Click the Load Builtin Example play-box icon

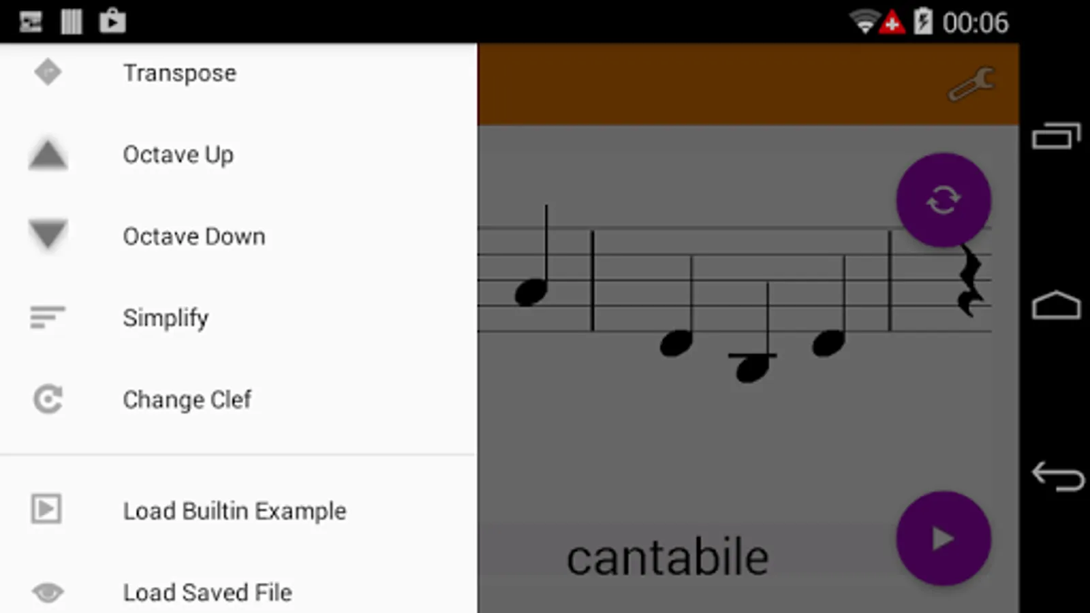point(46,509)
